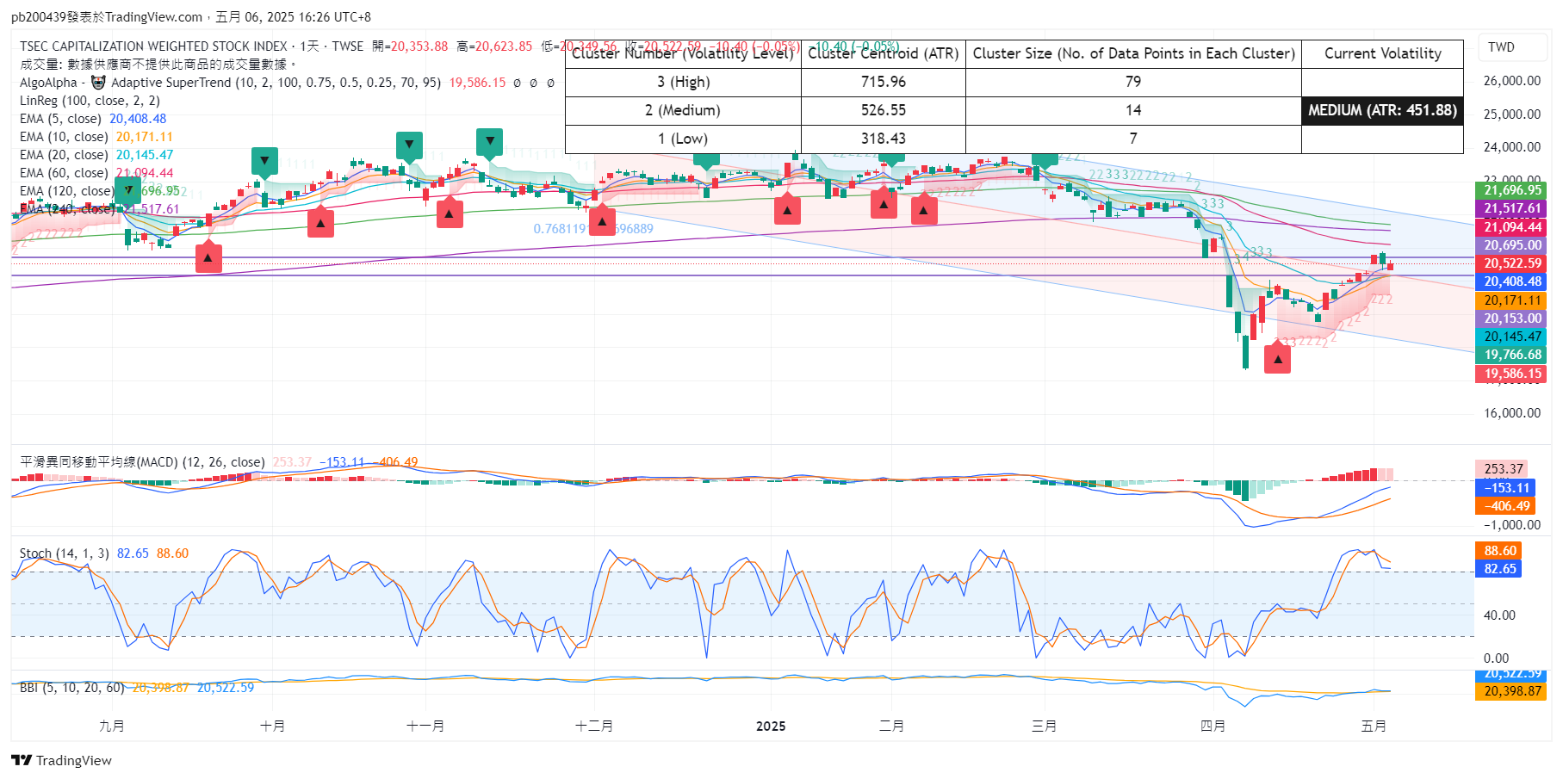
Task: Click the 十一月 label on time axis
Action: 425,726
